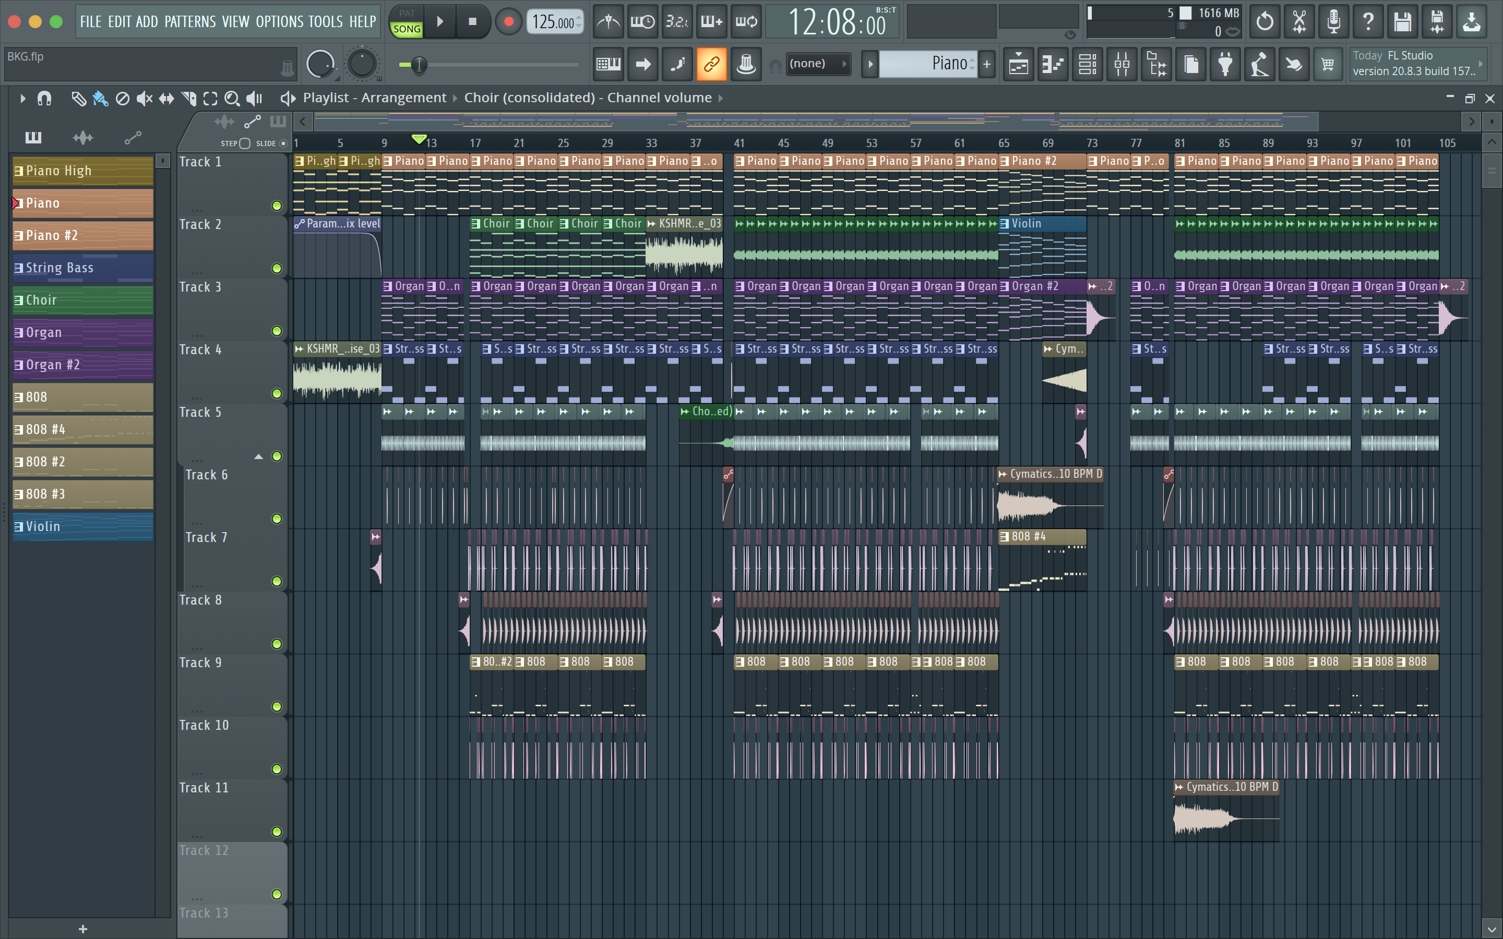Select the Draw pencil tool in Playlist
Screen dimensions: 1503x939
78,98
